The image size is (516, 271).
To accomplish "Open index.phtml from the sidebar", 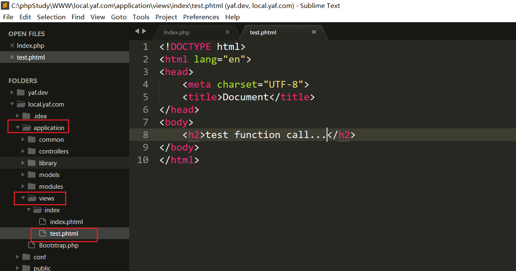I will [66, 221].
